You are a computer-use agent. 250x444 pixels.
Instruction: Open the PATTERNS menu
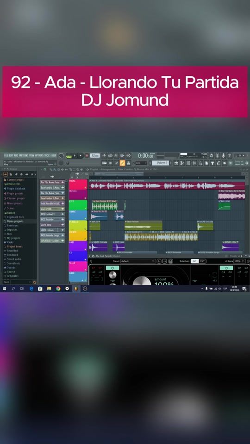click(24, 155)
